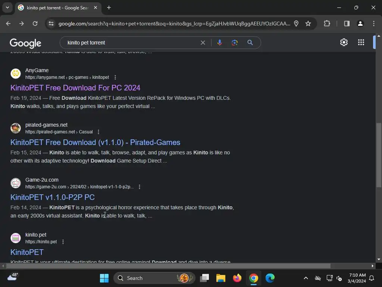Open the Chrome profile avatar
Screen dimensions: 382x287
tap(360, 24)
